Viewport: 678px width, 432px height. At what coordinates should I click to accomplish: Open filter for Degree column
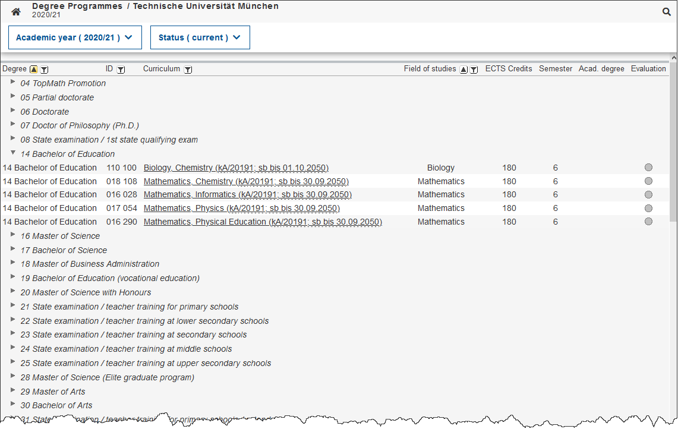click(x=44, y=70)
